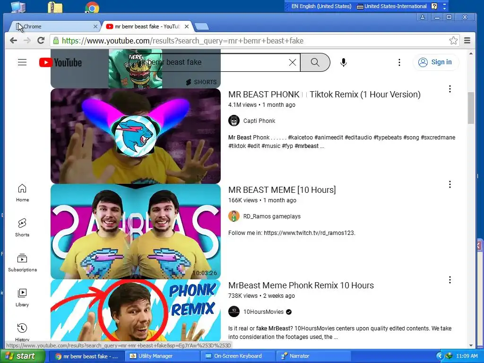The height and width of the screenshot is (363, 484).
Task: Click 10HoursMovies channel avatar
Action: click(233, 311)
